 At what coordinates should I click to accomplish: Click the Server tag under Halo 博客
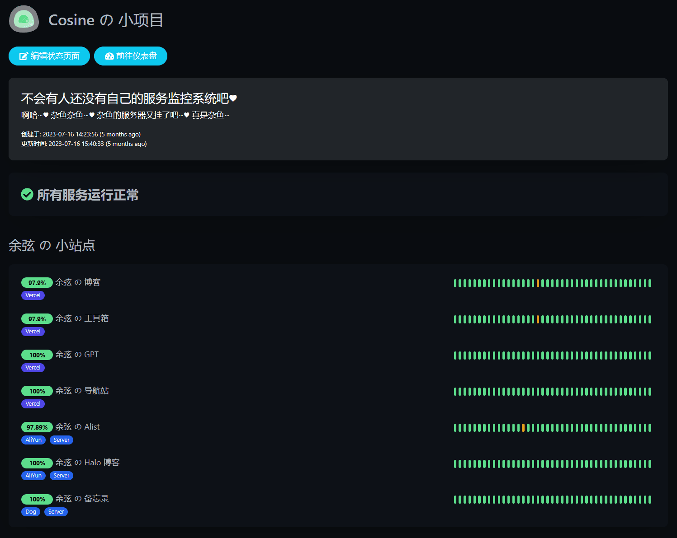tap(62, 476)
